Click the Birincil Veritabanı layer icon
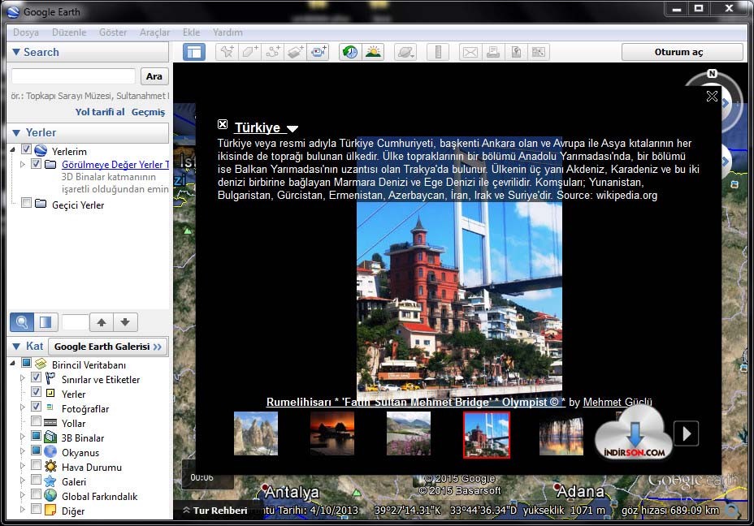This screenshot has height=526, width=754. point(41,364)
